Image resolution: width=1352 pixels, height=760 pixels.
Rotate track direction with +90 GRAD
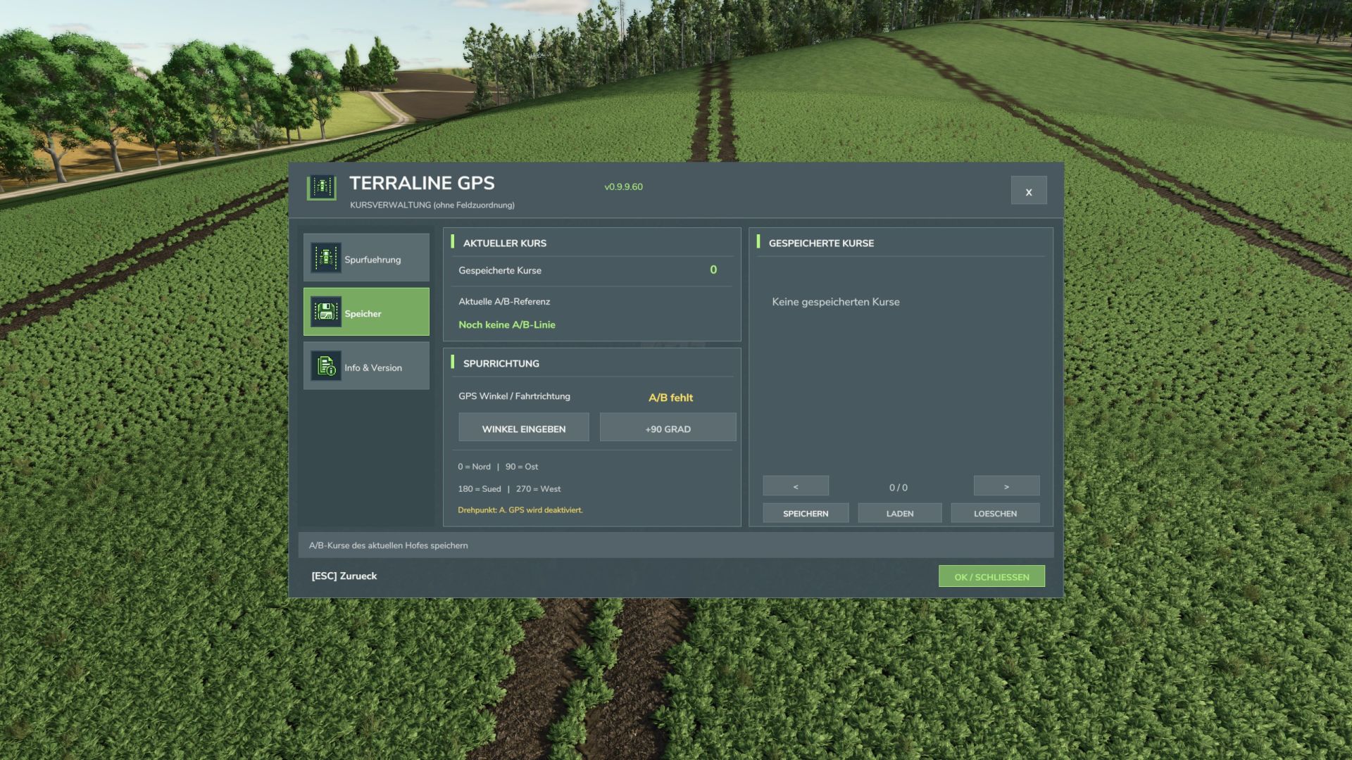(668, 428)
